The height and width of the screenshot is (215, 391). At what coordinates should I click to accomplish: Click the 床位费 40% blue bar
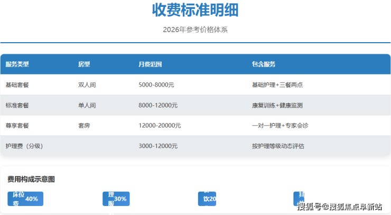(x=25, y=199)
